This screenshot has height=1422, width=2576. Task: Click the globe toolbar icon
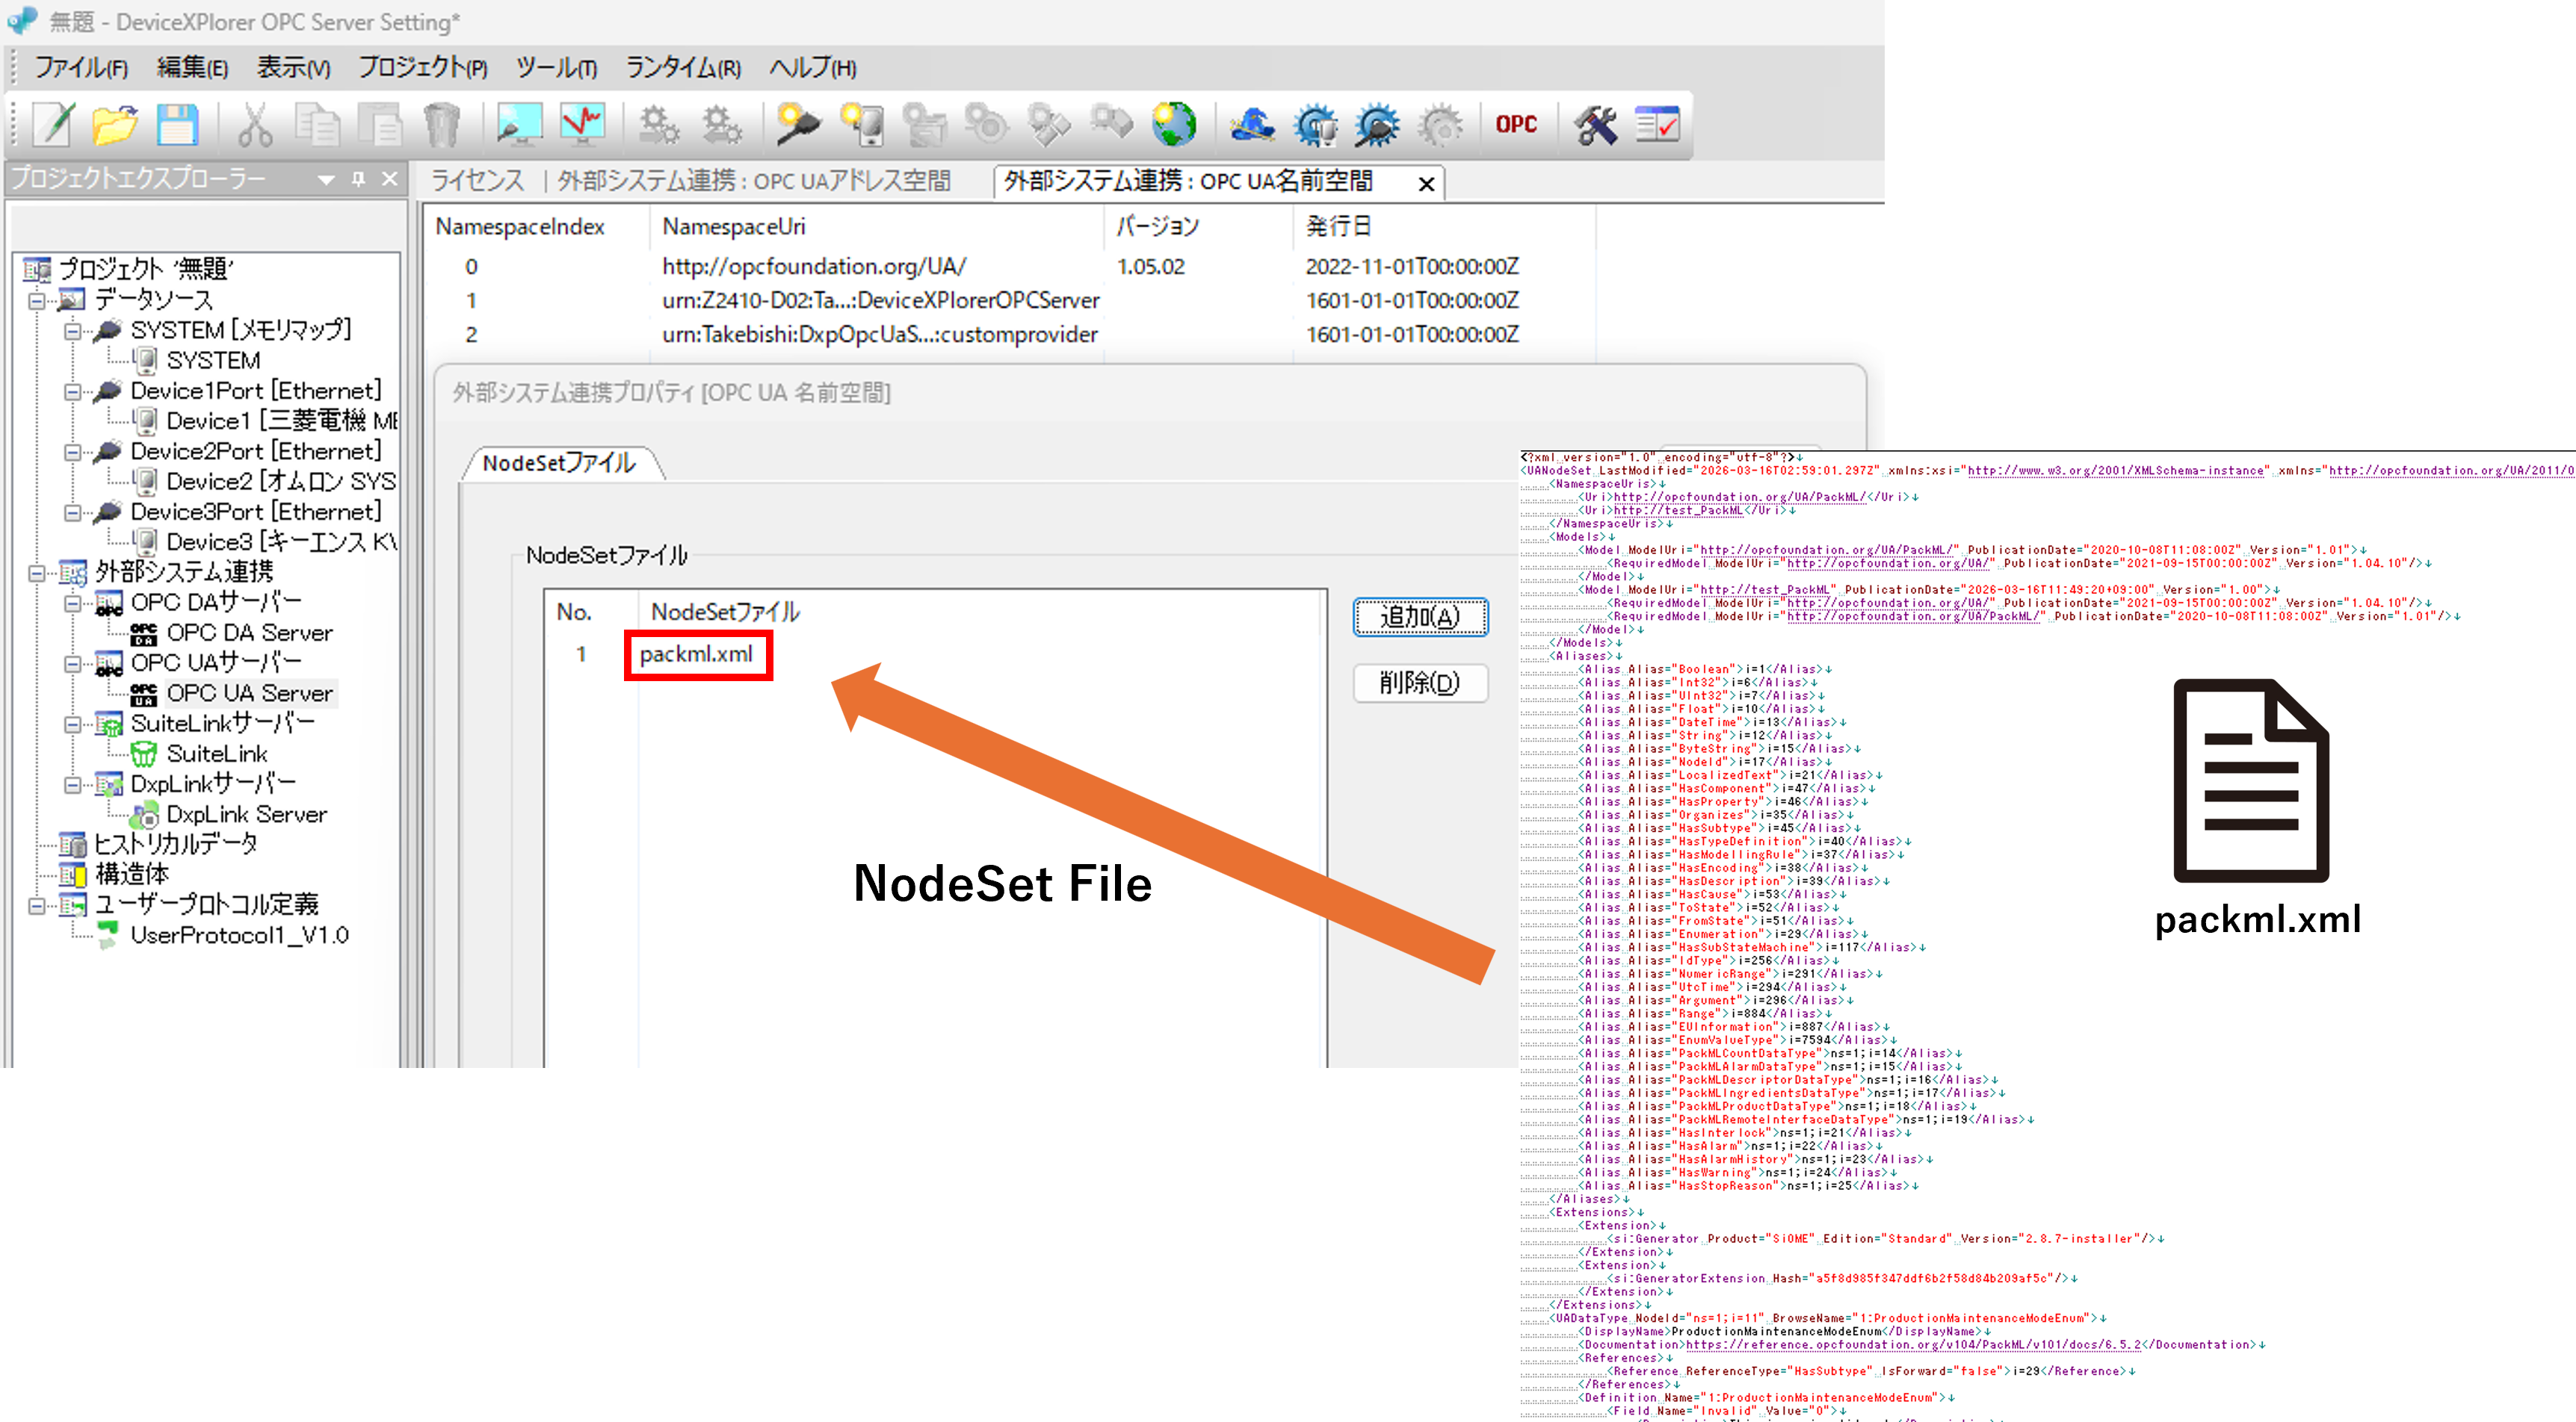click(x=1173, y=126)
